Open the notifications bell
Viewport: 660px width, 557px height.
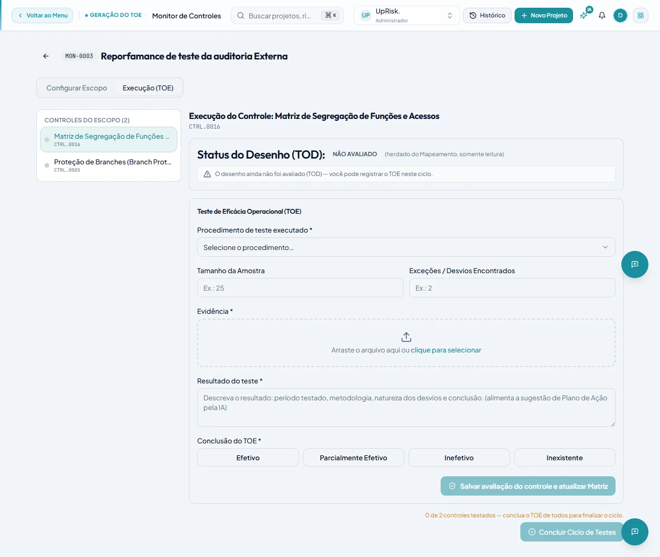[x=602, y=15]
